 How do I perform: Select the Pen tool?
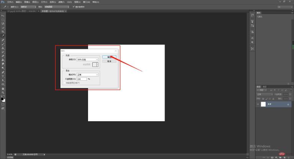click(3, 72)
